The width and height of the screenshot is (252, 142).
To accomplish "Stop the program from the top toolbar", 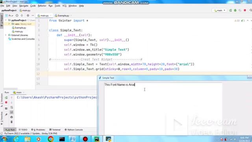I will point(245,10).
